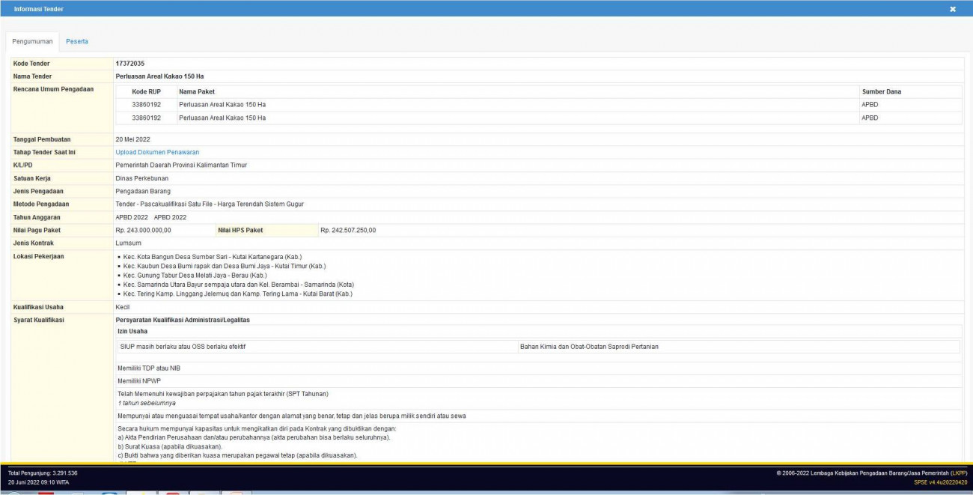Image resolution: width=973 pixels, height=495 pixels.
Task: Switch to the Peserta tab
Action: [x=77, y=41]
